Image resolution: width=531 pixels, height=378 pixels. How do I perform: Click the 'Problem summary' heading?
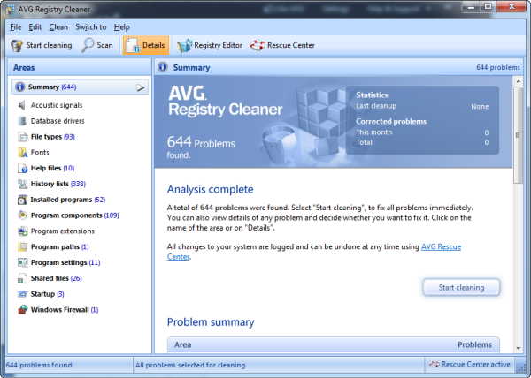coord(211,322)
